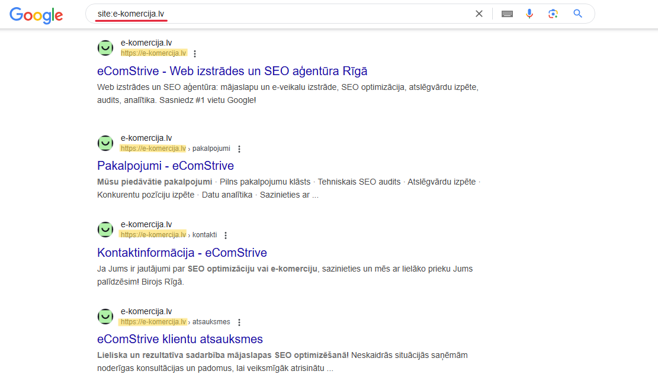Click the favicon next to the Pakalpojumi result
Screen dimensions: 658x384
pos(105,143)
